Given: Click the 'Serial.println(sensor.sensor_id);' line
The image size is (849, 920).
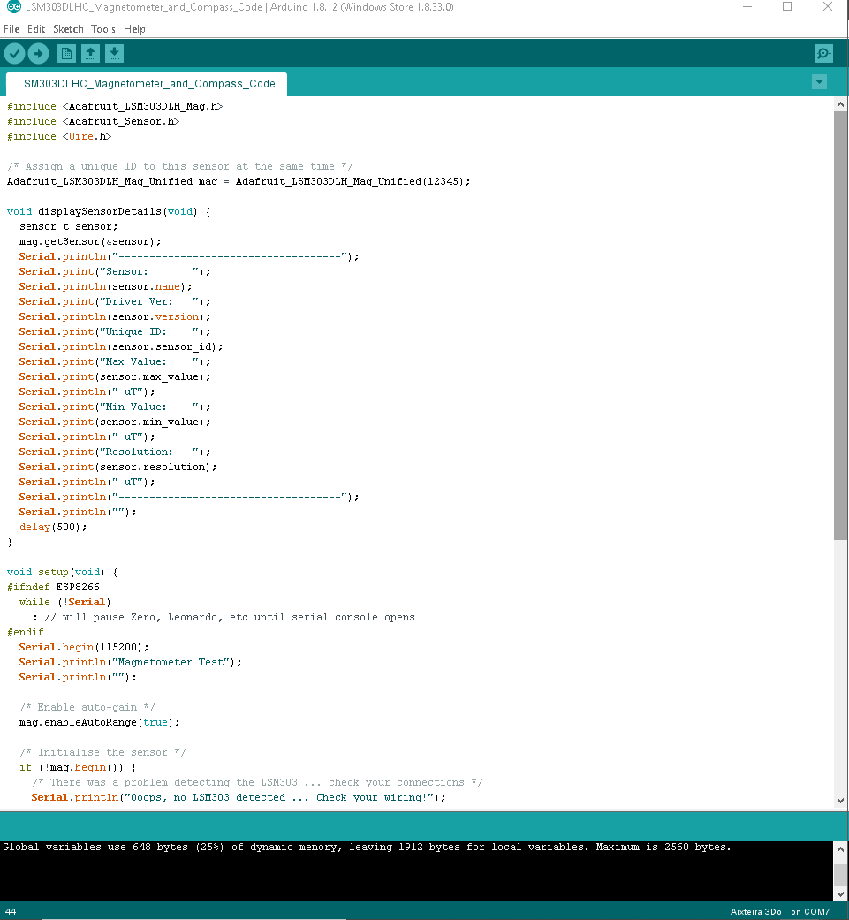Looking at the screenshot, I should [x=121, y=346].
